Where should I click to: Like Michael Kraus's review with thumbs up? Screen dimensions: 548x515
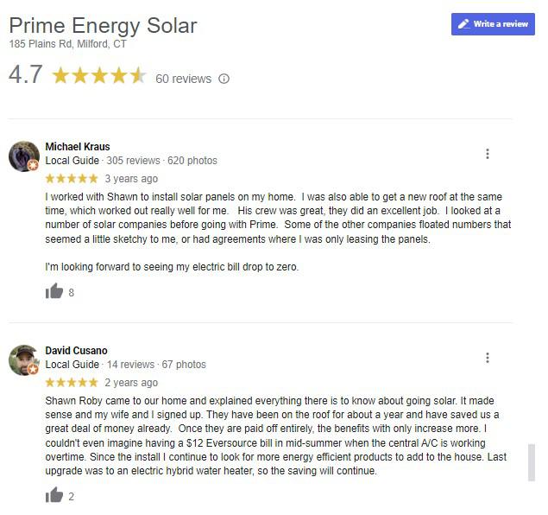(54, 291)
